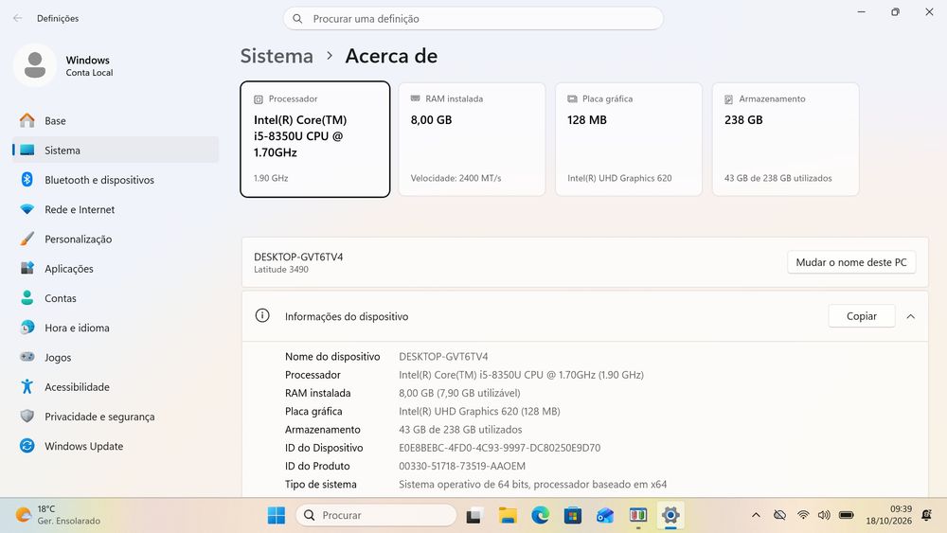Viewport: 947px width, 533px height.
Task: Open Rede e Internet settings
Action: click(x=116, y=209)
